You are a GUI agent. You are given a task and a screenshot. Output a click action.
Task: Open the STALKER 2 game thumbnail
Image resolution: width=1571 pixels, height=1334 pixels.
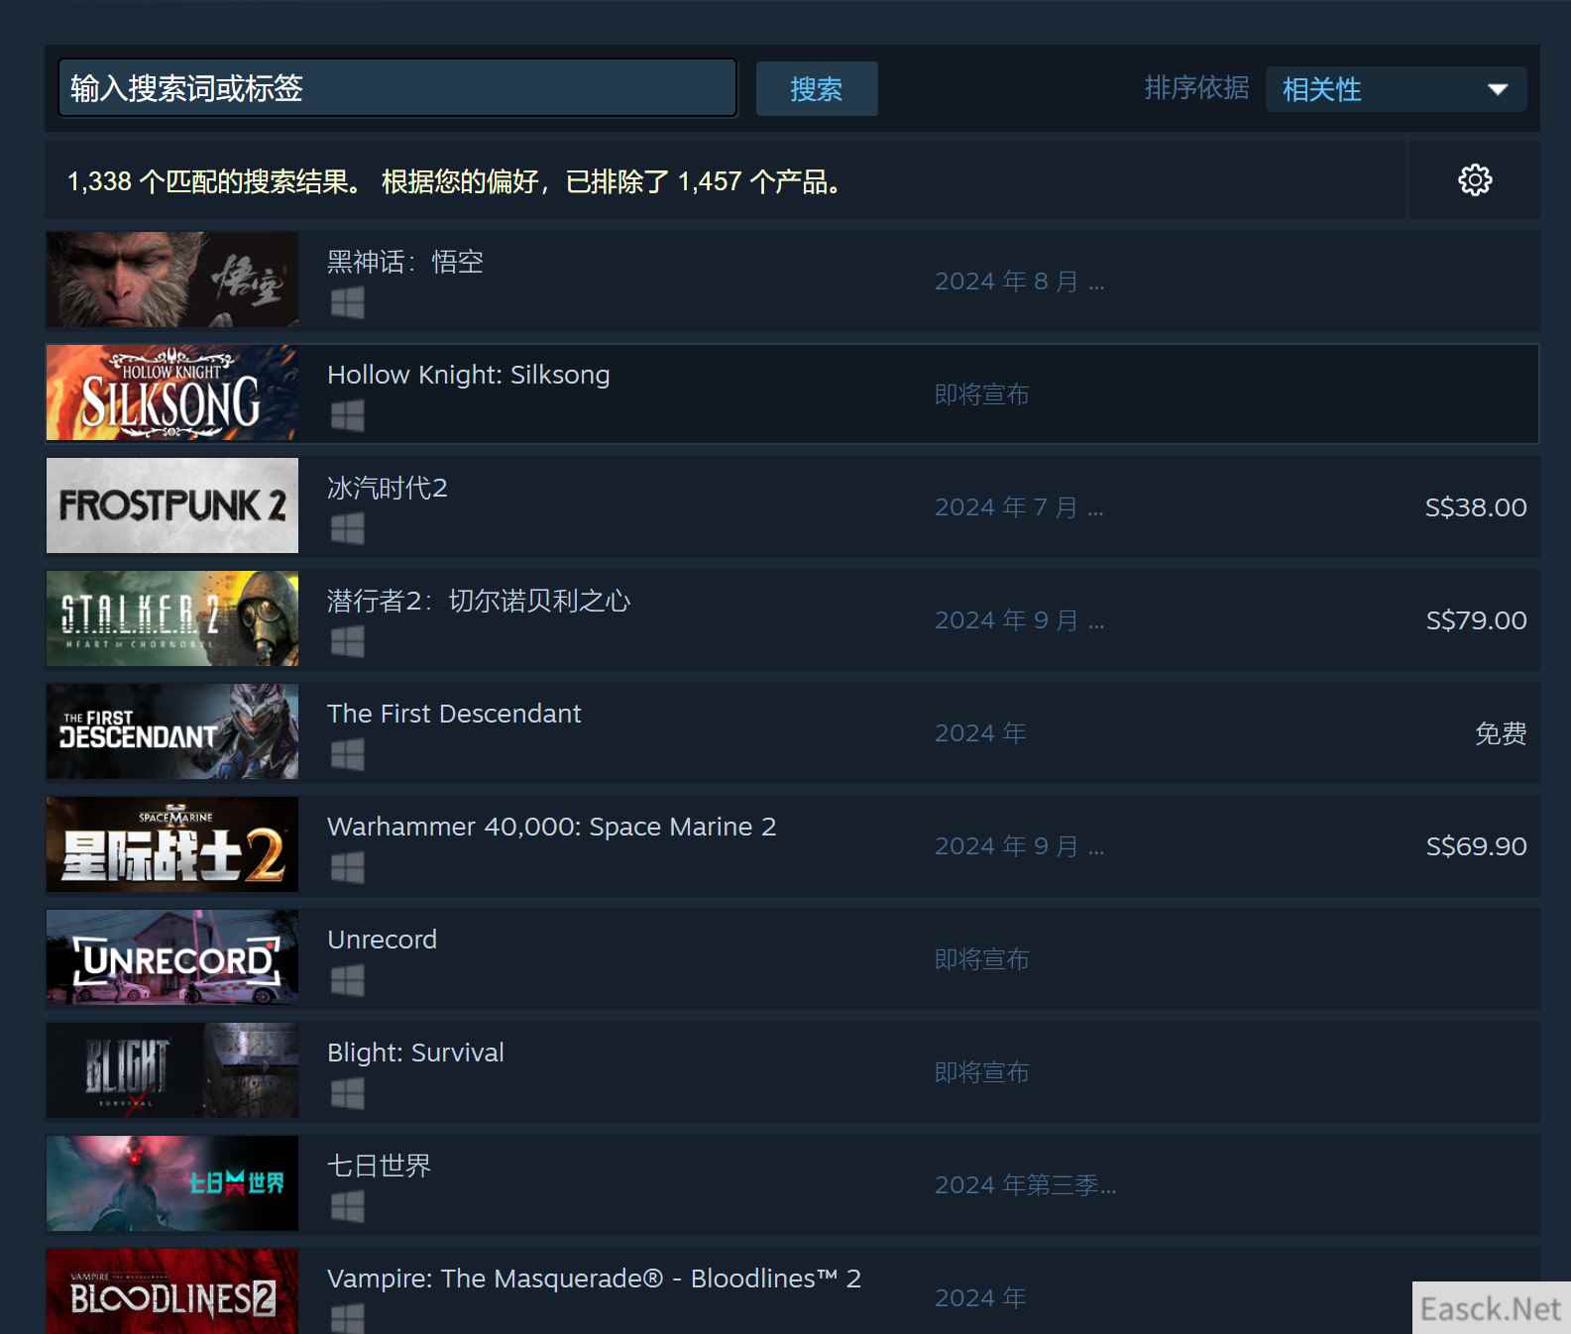pyautogui.click(x=172, y=618)
